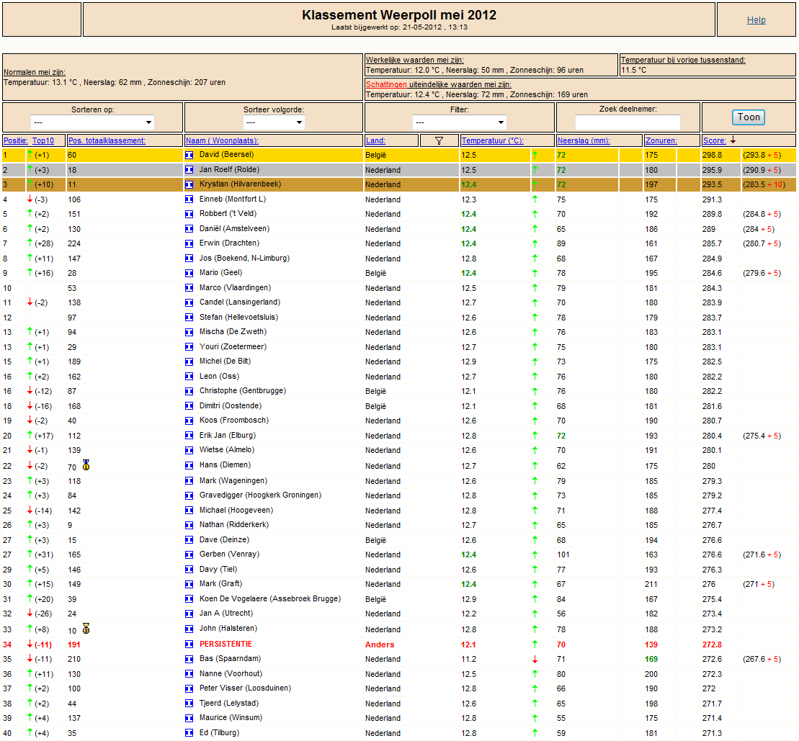This screenshot has height=741, width=799.
Task: Open the blue icon beside Jan Roelf (Rolde)
Action: point(189,170)
